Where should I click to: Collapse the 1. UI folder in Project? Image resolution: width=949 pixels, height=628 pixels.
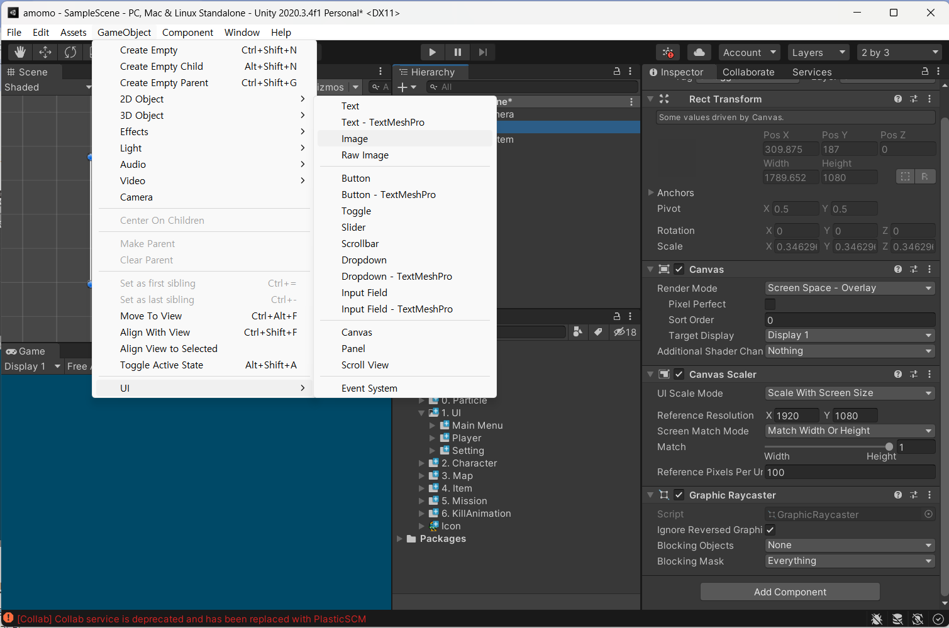click(421, 413)
